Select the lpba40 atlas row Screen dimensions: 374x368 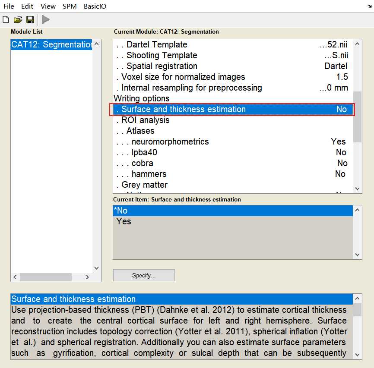[233, 152]
